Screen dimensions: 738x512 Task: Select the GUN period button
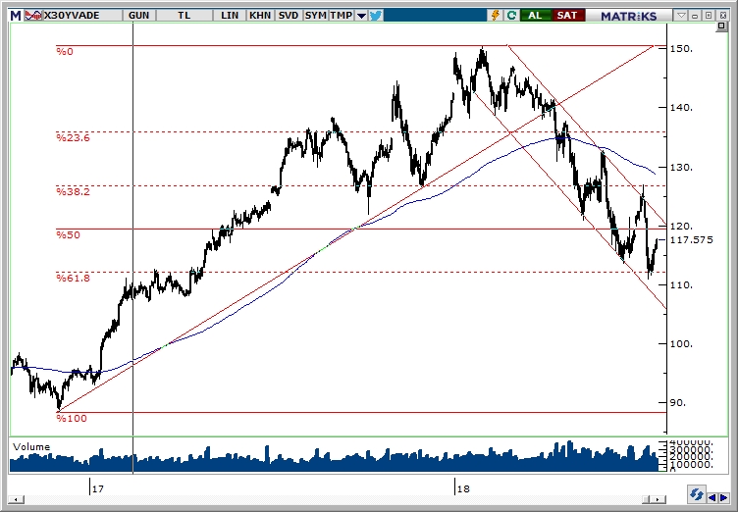(138, 16)
